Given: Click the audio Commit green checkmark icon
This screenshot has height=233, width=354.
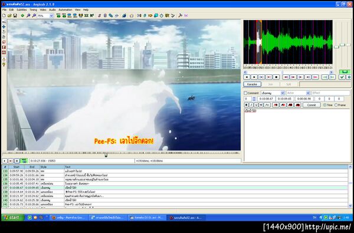Looking at the screenshot, I should [x=342, y=77].
